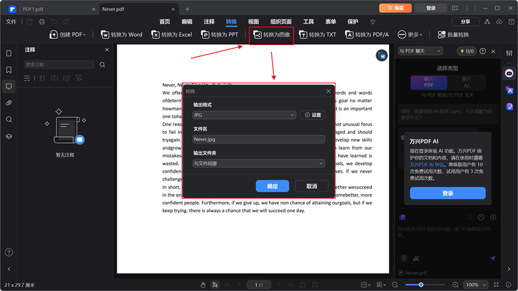
Task: Click the 0/0 token counter in the AI panel
Action: click(x=466, y=51)
